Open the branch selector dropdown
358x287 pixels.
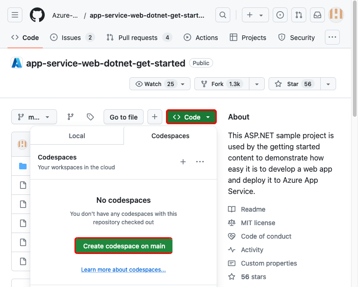34,117
